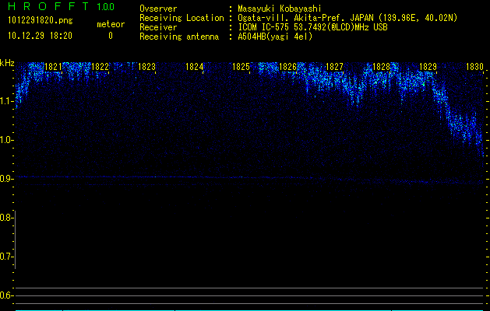
Task: Click the 0.6 kHz axis label
Action: coord(5,295)
